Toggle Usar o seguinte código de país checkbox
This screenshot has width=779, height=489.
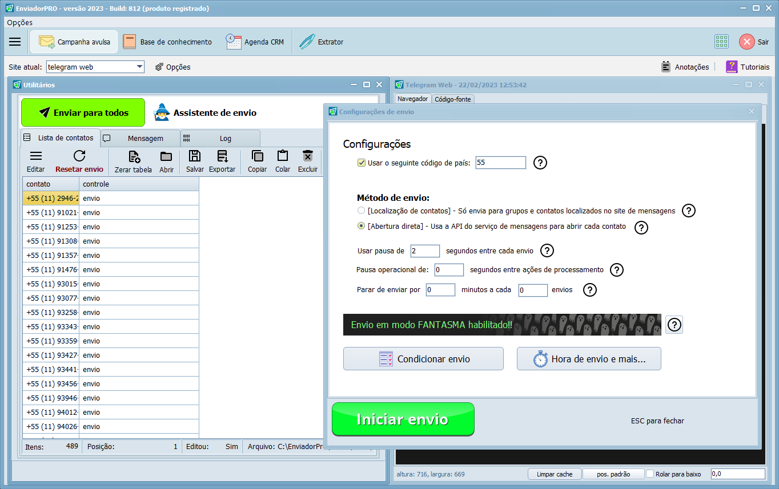click(x=361, y=163)
